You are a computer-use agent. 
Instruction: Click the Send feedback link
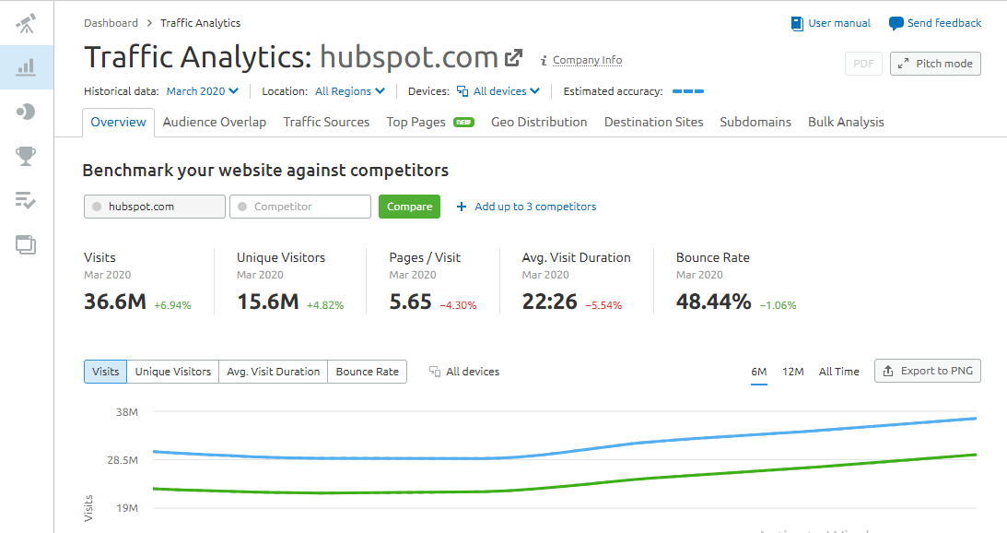coord(944,23)
